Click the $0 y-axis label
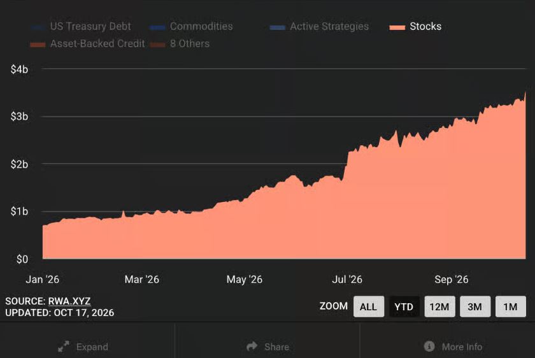The width and height of the screenshot is (535, 358). pos(22,259)
